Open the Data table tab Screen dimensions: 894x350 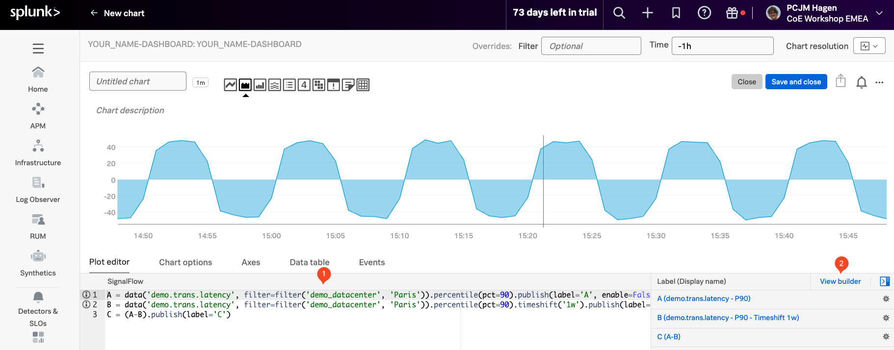click(x=309, y=262)
